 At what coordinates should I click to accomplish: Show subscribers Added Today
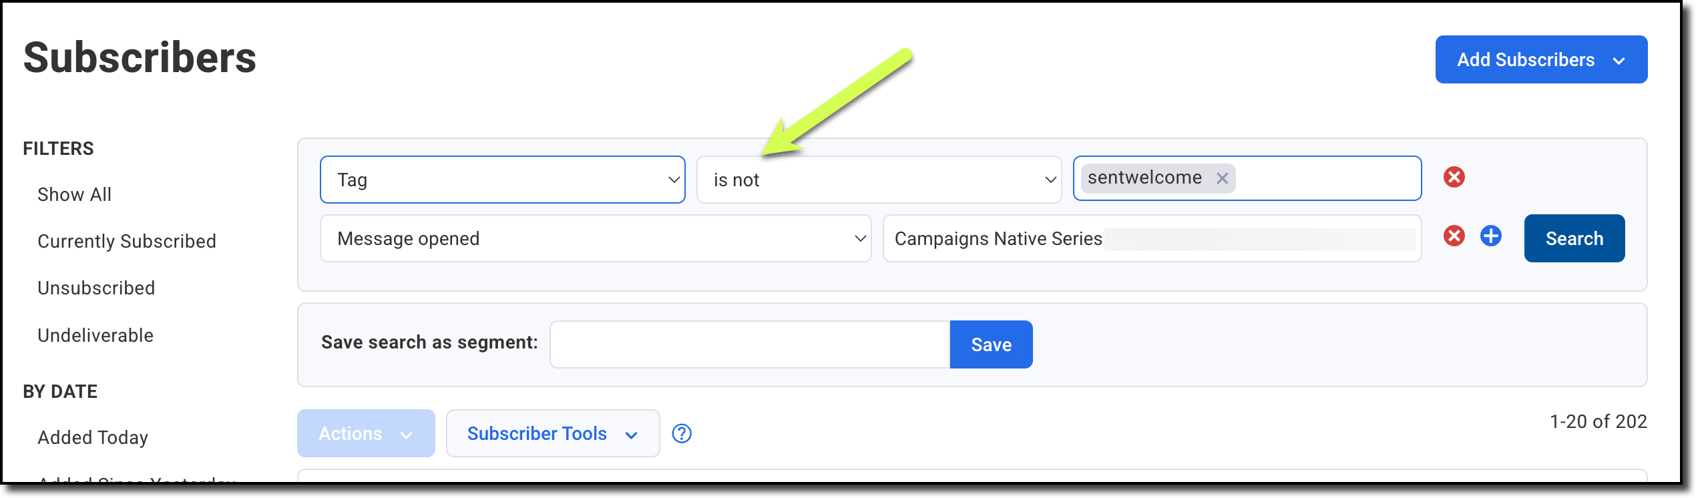point(93,438)
